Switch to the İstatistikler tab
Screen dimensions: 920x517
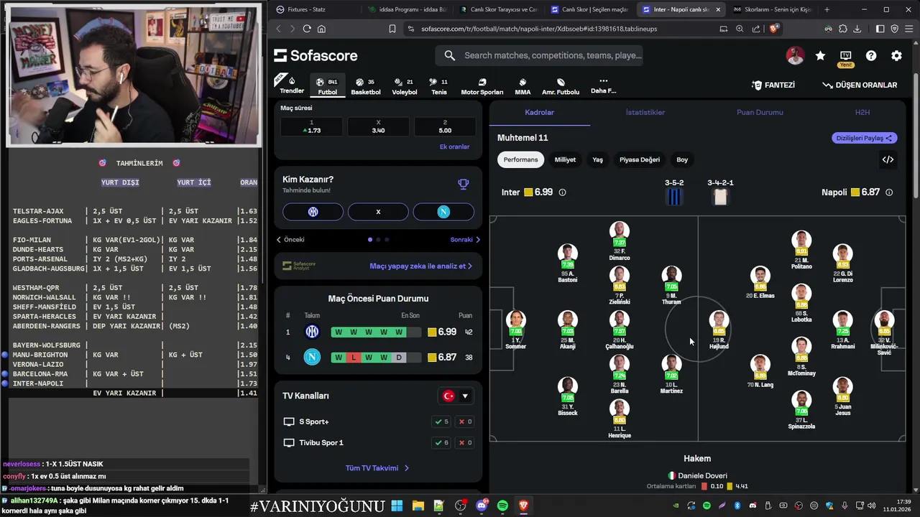[645, 113]
